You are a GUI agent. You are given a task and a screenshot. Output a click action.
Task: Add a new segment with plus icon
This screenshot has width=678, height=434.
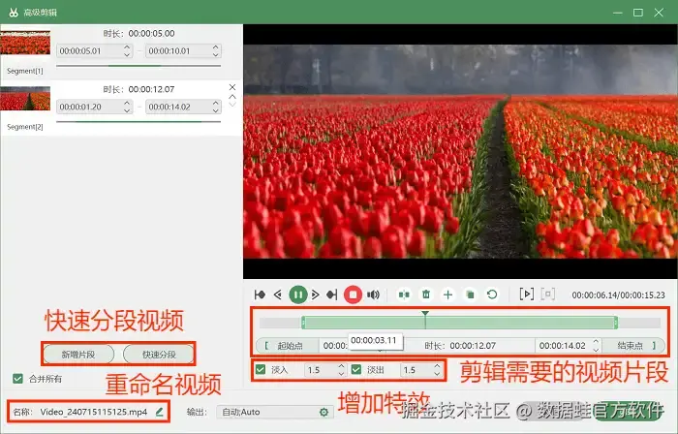pyautogui.click(x=447, y=294)
